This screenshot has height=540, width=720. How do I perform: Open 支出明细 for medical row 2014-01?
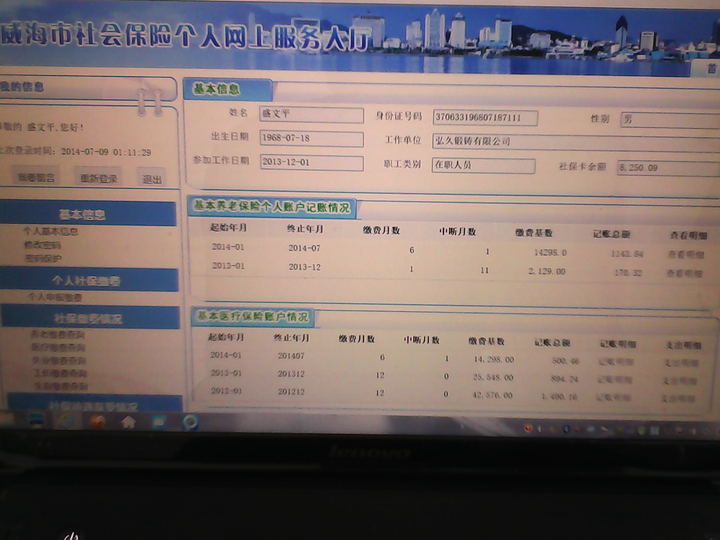coord(681,363)
